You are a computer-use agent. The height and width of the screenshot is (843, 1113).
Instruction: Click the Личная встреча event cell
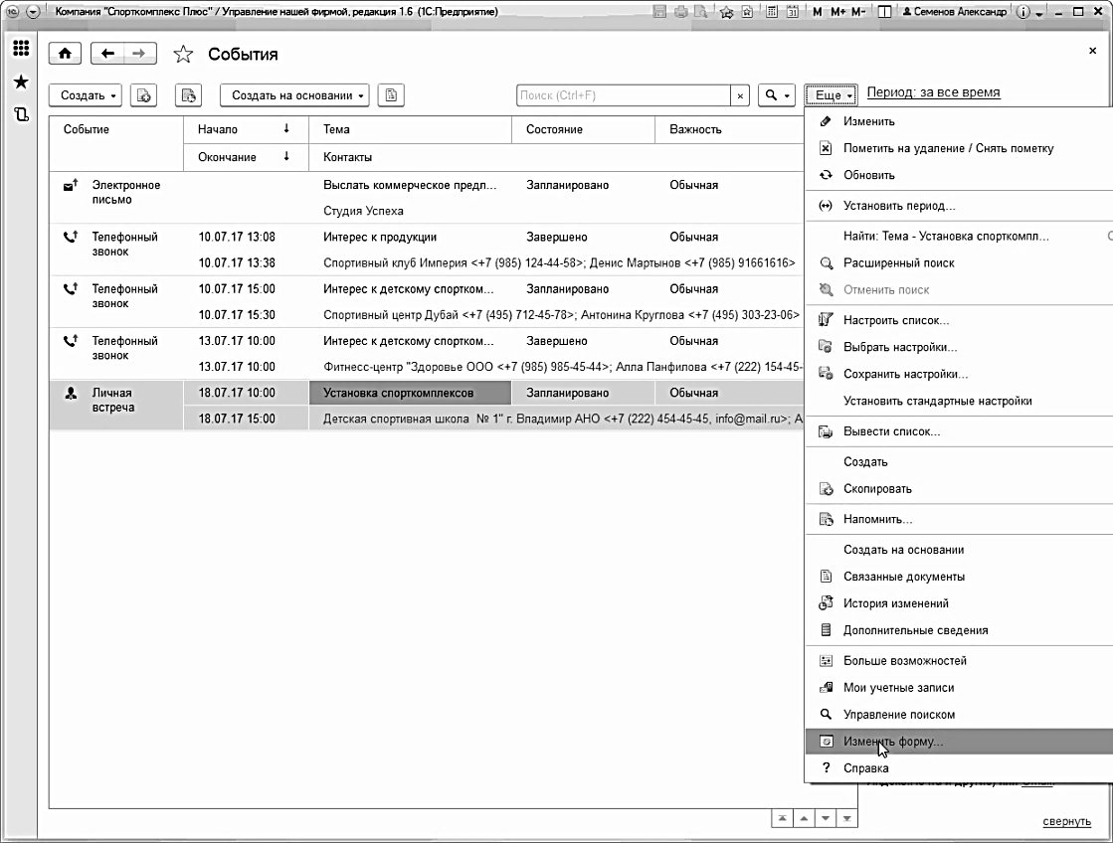(x=116, y=406)
